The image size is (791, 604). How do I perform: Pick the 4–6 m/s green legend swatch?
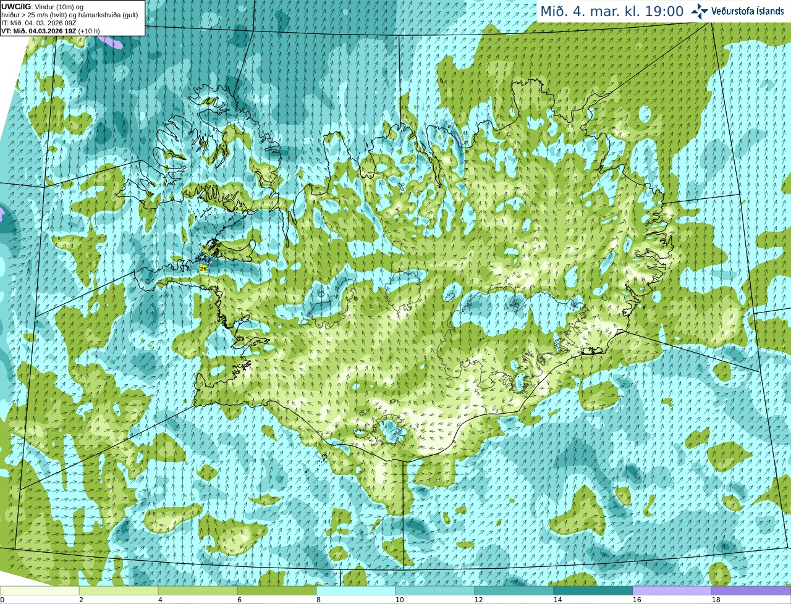point(198,591)
